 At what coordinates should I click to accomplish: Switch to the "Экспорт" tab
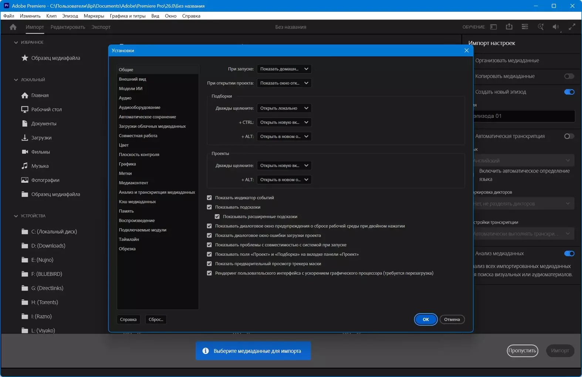coord(101,27)
